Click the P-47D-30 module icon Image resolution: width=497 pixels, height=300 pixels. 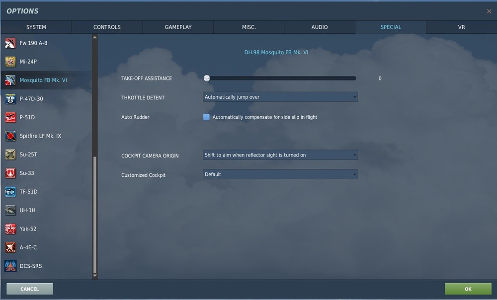(10, 99)
